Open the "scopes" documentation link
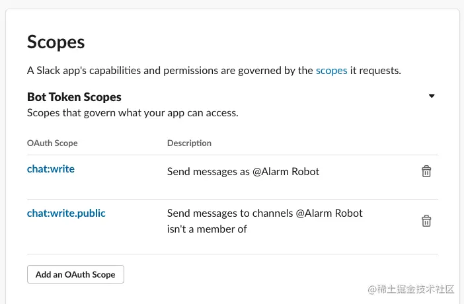The image size is (464, 304). click(331, 70)
